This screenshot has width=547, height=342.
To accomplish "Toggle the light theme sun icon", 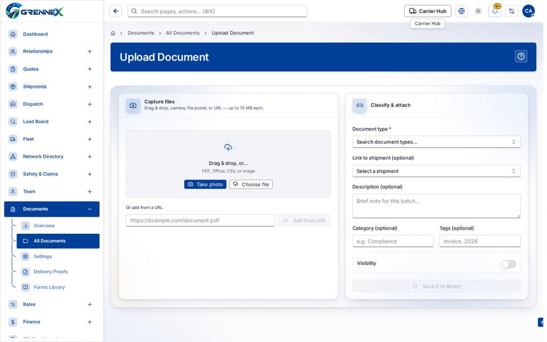I will point(478,11).
